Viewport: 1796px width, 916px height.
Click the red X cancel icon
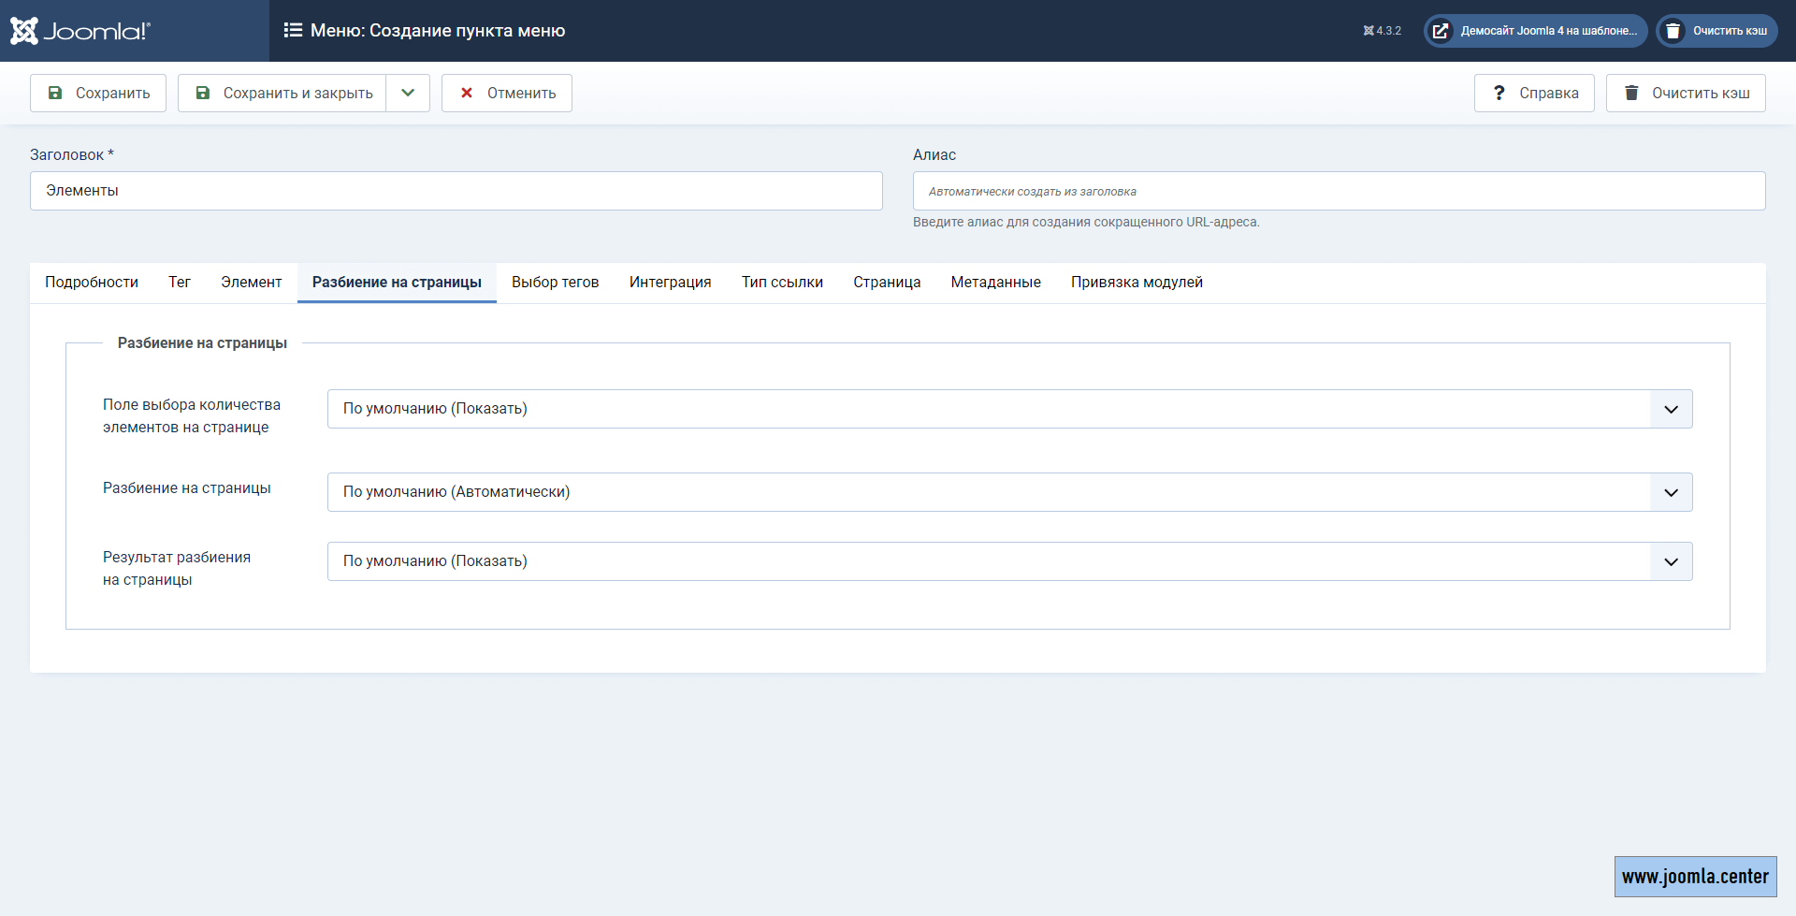pyautogui.click(x=467, y=94)
